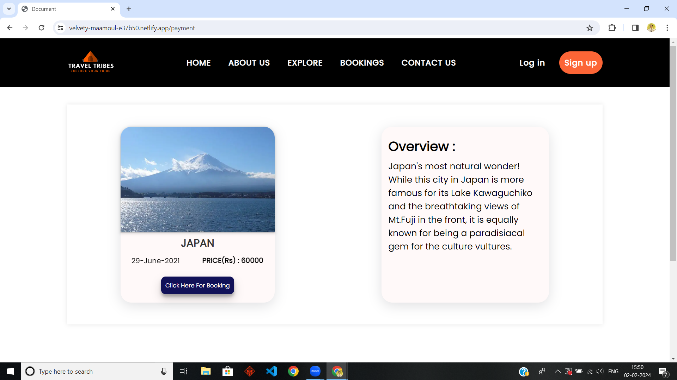Open the Chrome profile avatar

click(x=651, y=28)
